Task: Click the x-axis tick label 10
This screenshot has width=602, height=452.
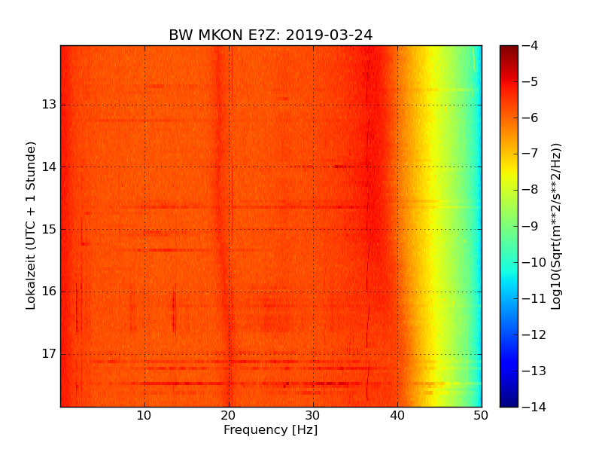Action: (x=144, y=416)
